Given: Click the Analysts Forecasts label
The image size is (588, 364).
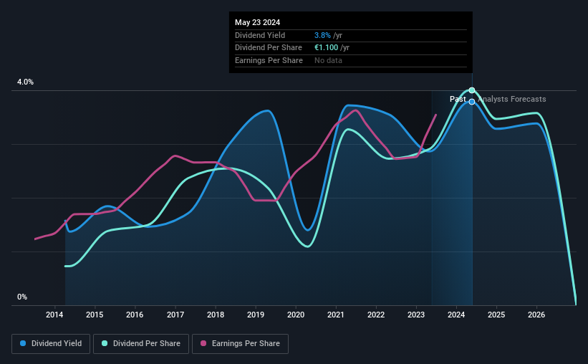Looking at the screenshot, I should pyautogui.click(x=512, y=99).
